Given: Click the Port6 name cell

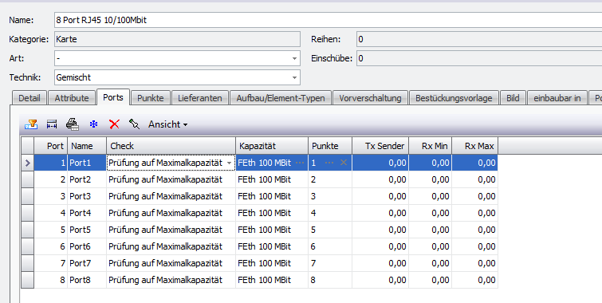Looking at the screenshot, I should coord(87,246).
